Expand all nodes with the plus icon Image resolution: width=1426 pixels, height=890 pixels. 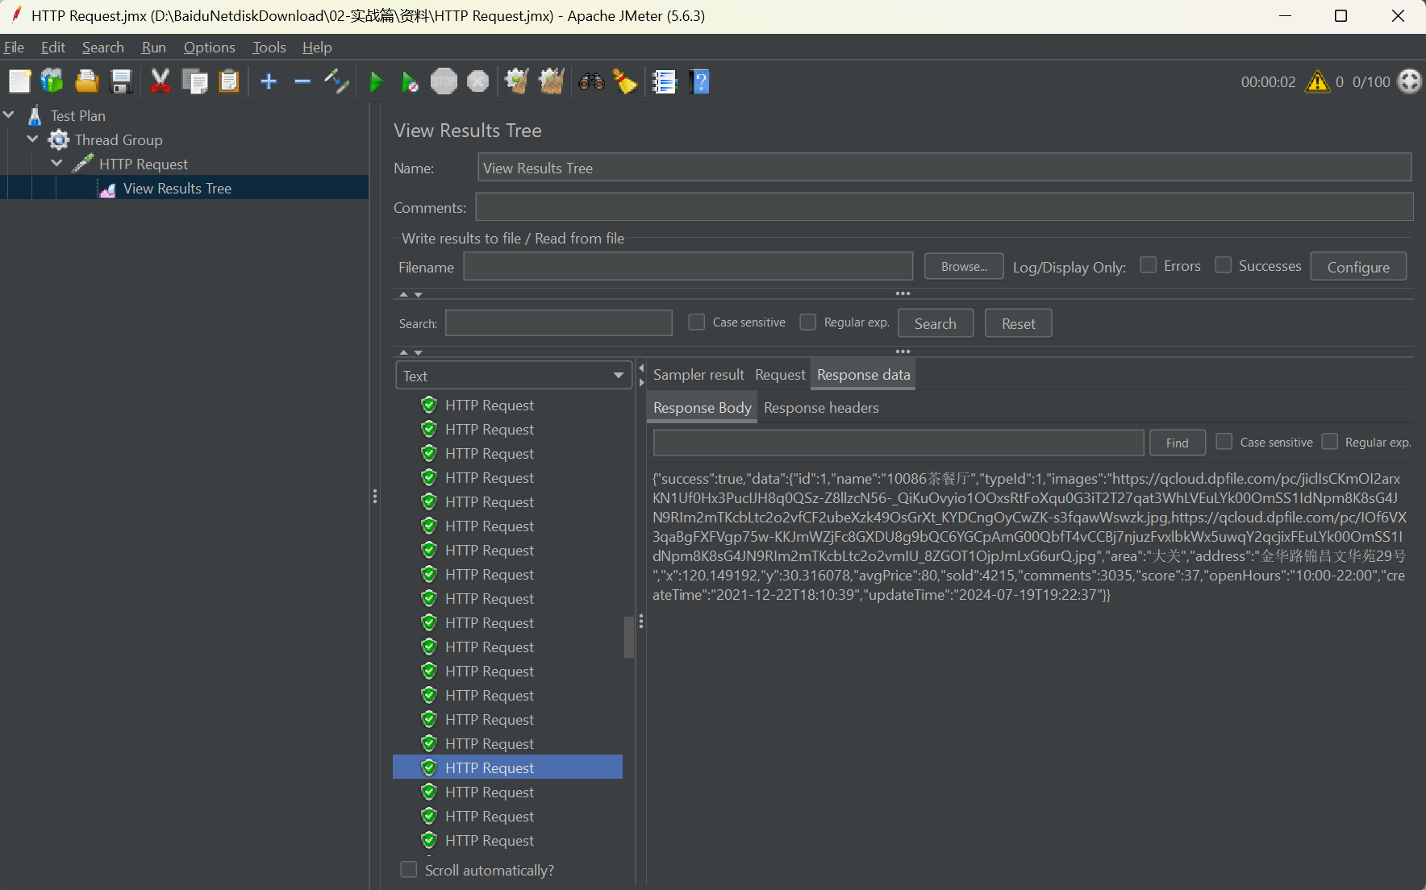[x=269, y=81]
